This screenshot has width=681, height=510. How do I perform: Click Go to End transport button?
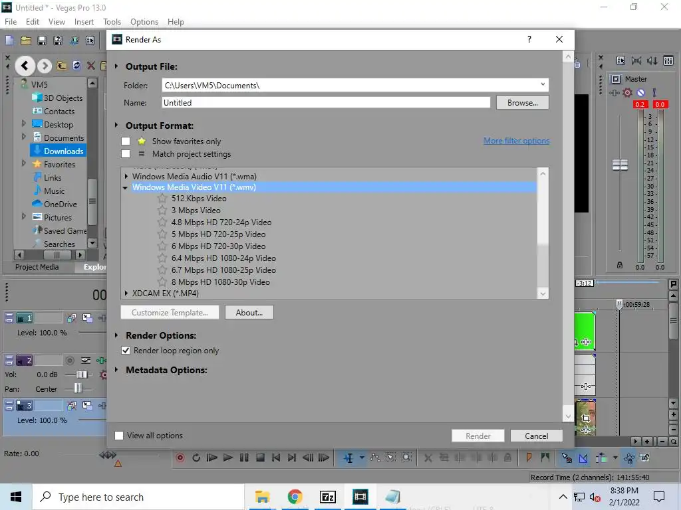292,458
